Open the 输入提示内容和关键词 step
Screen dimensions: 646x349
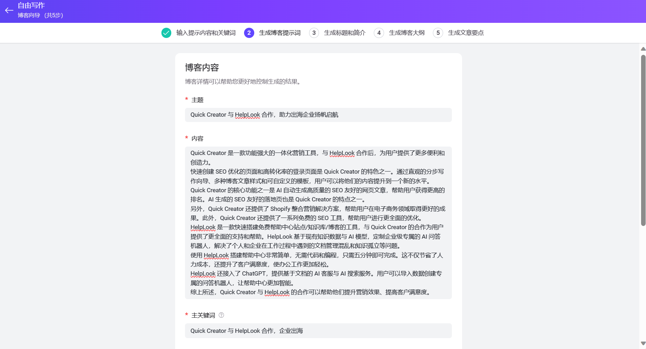[206, 33]
